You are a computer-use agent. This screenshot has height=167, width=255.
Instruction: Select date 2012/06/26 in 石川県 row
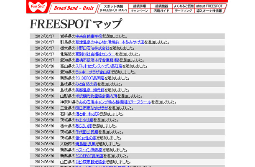coord(44,114)
